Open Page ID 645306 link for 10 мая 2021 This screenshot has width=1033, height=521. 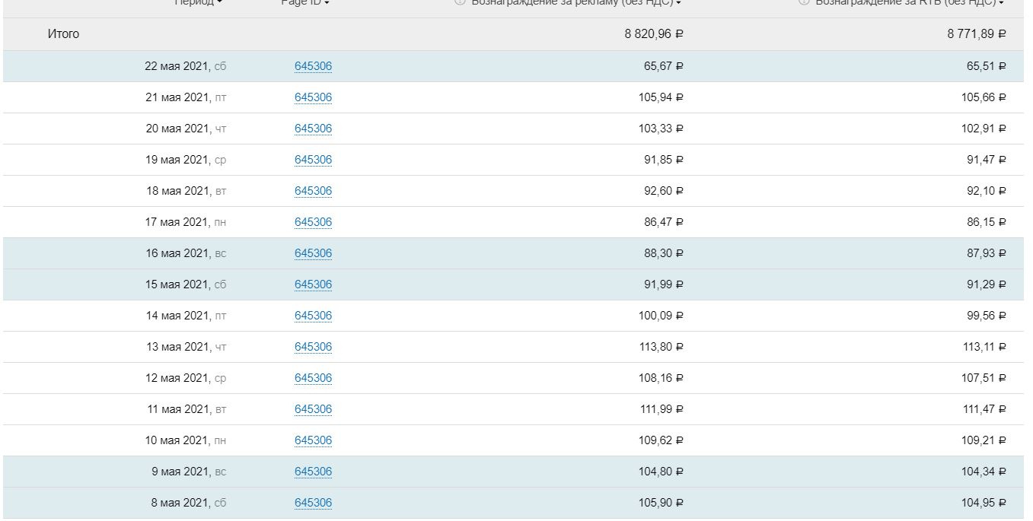(x=313, y=440)
